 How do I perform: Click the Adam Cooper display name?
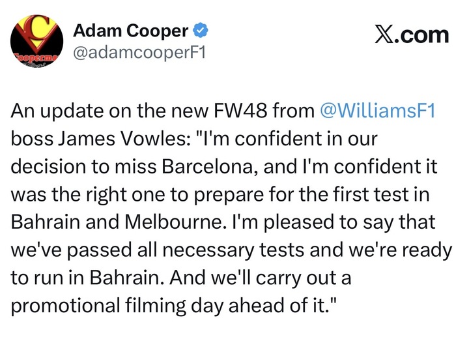point(130,31)
